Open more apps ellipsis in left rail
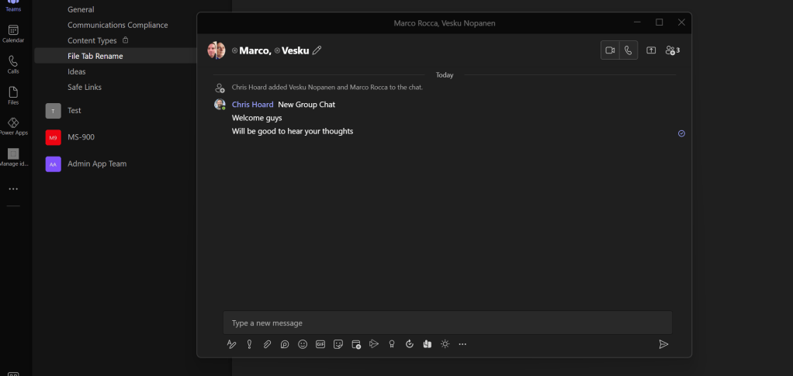Screen dimensions: 793x376 coord(13,188)
